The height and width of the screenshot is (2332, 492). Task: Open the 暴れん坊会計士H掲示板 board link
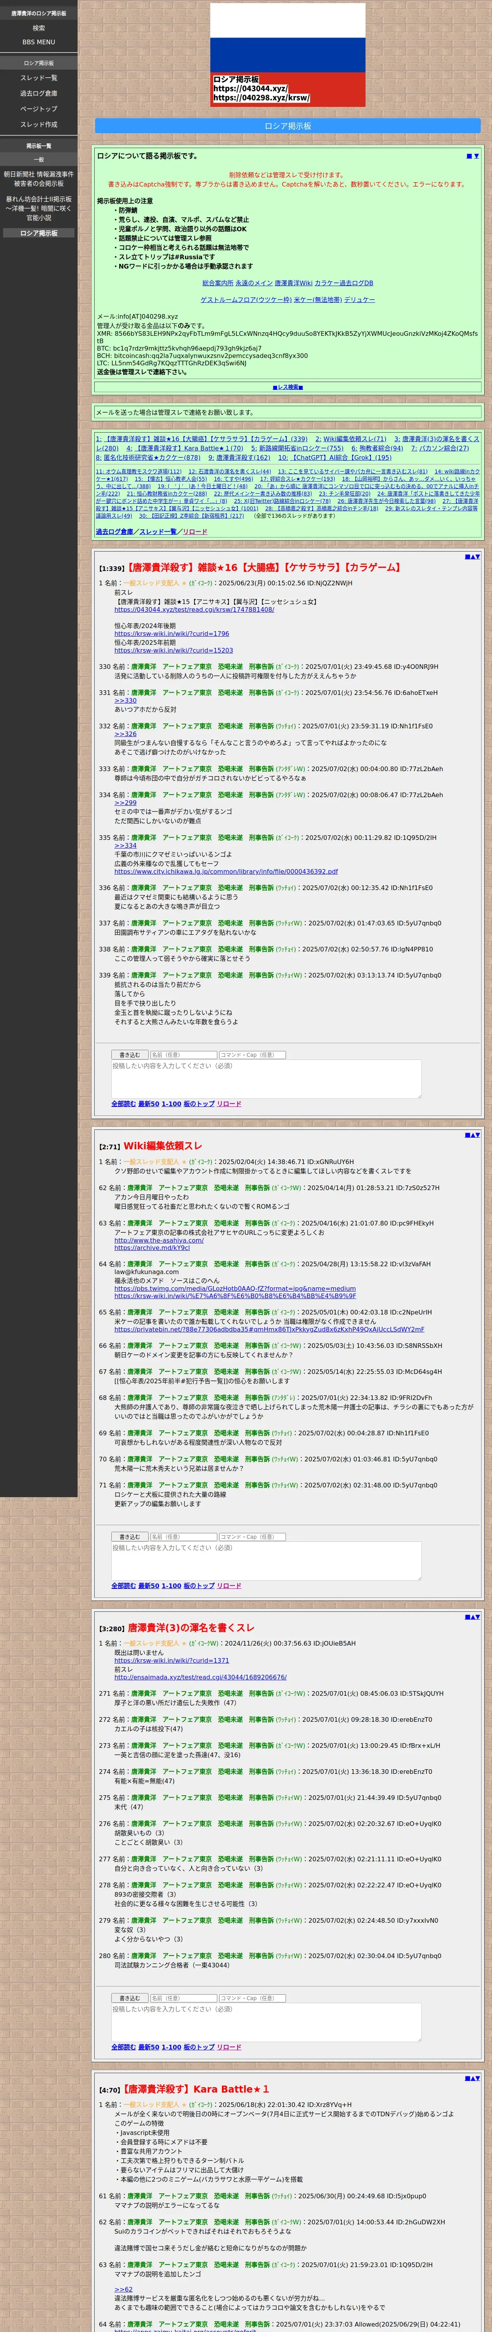pyautogui.click(x=39, y=208)
